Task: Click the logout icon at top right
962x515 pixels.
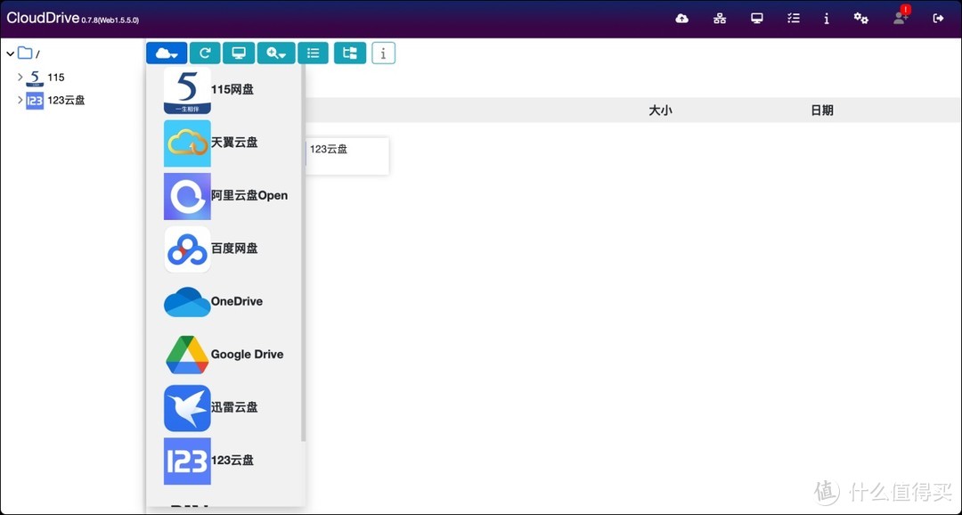Action: click(x=936, y=17)
